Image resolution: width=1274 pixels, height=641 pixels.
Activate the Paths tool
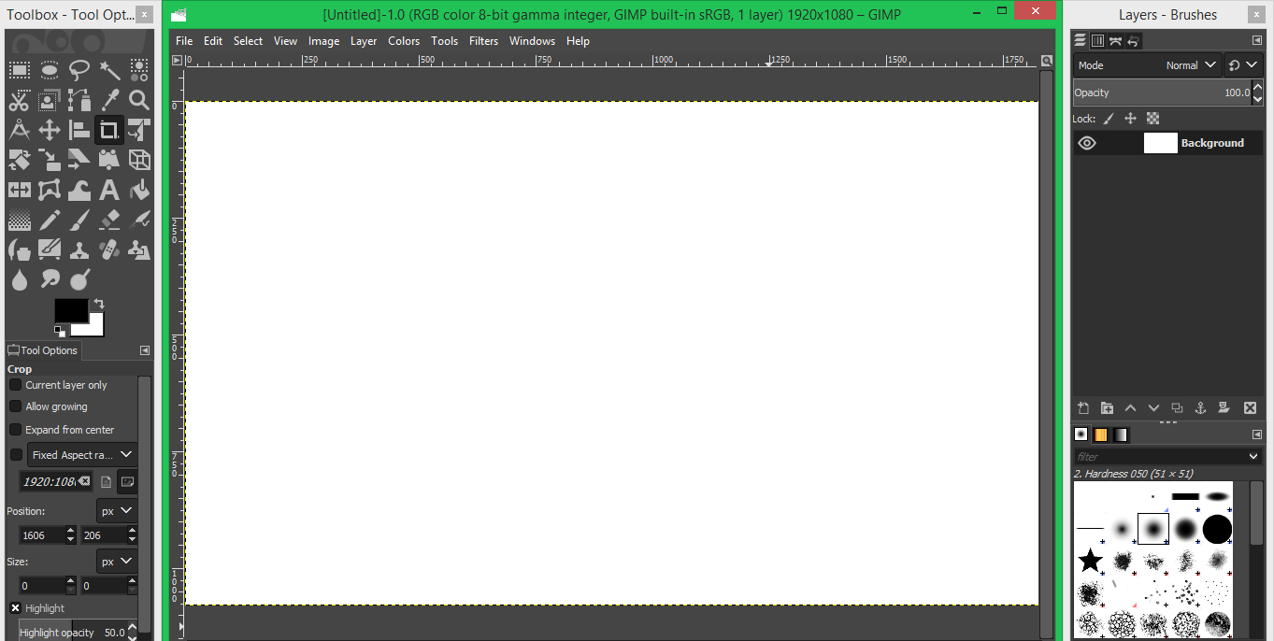pos(79,100)
